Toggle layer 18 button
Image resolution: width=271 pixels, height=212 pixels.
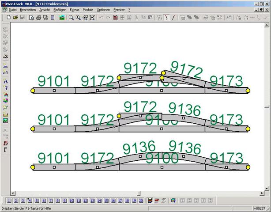(x=127, y=201)
